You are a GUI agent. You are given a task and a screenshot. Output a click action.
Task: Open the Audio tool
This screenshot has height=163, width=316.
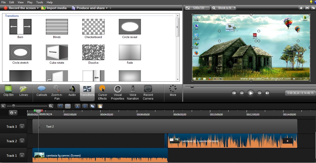pos(72,91)
